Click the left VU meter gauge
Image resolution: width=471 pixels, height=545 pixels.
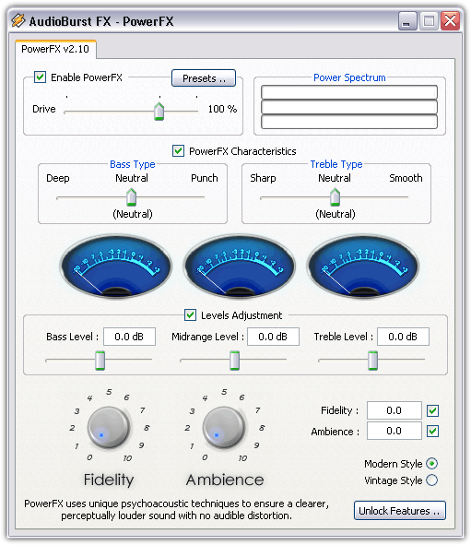(x=116, y=266)
